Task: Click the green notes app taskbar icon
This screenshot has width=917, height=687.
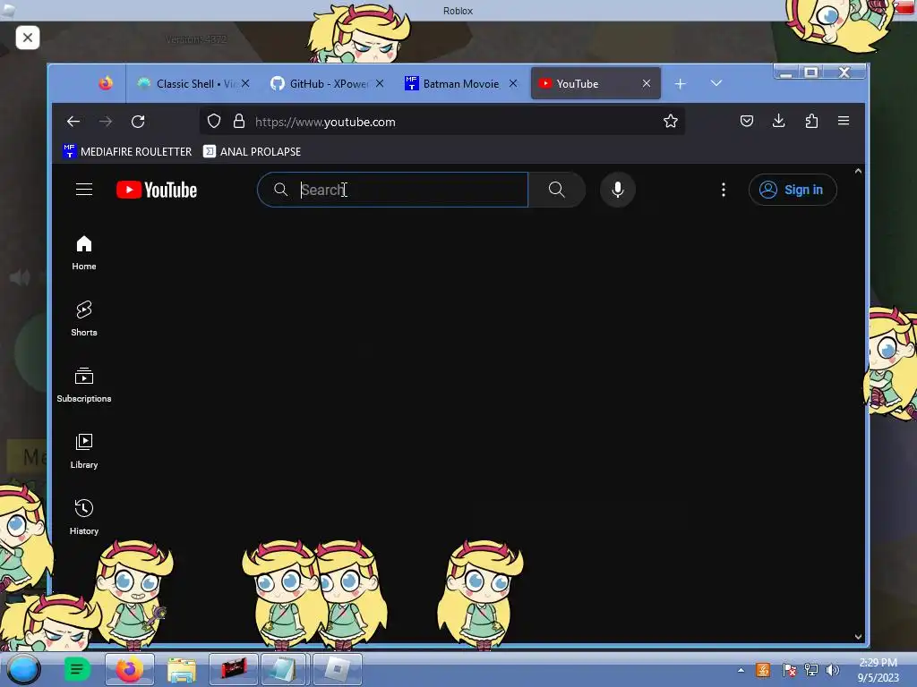Action: (77, 669)
